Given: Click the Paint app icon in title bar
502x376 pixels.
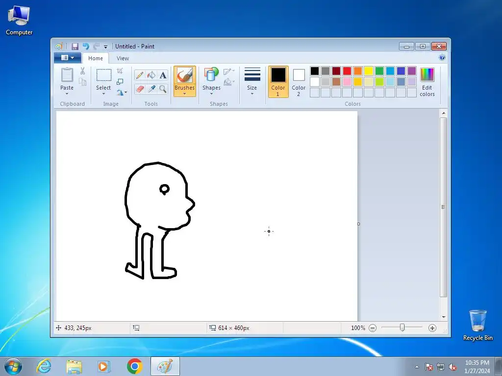Looking at the screenshot, I should tap(59, 47).
